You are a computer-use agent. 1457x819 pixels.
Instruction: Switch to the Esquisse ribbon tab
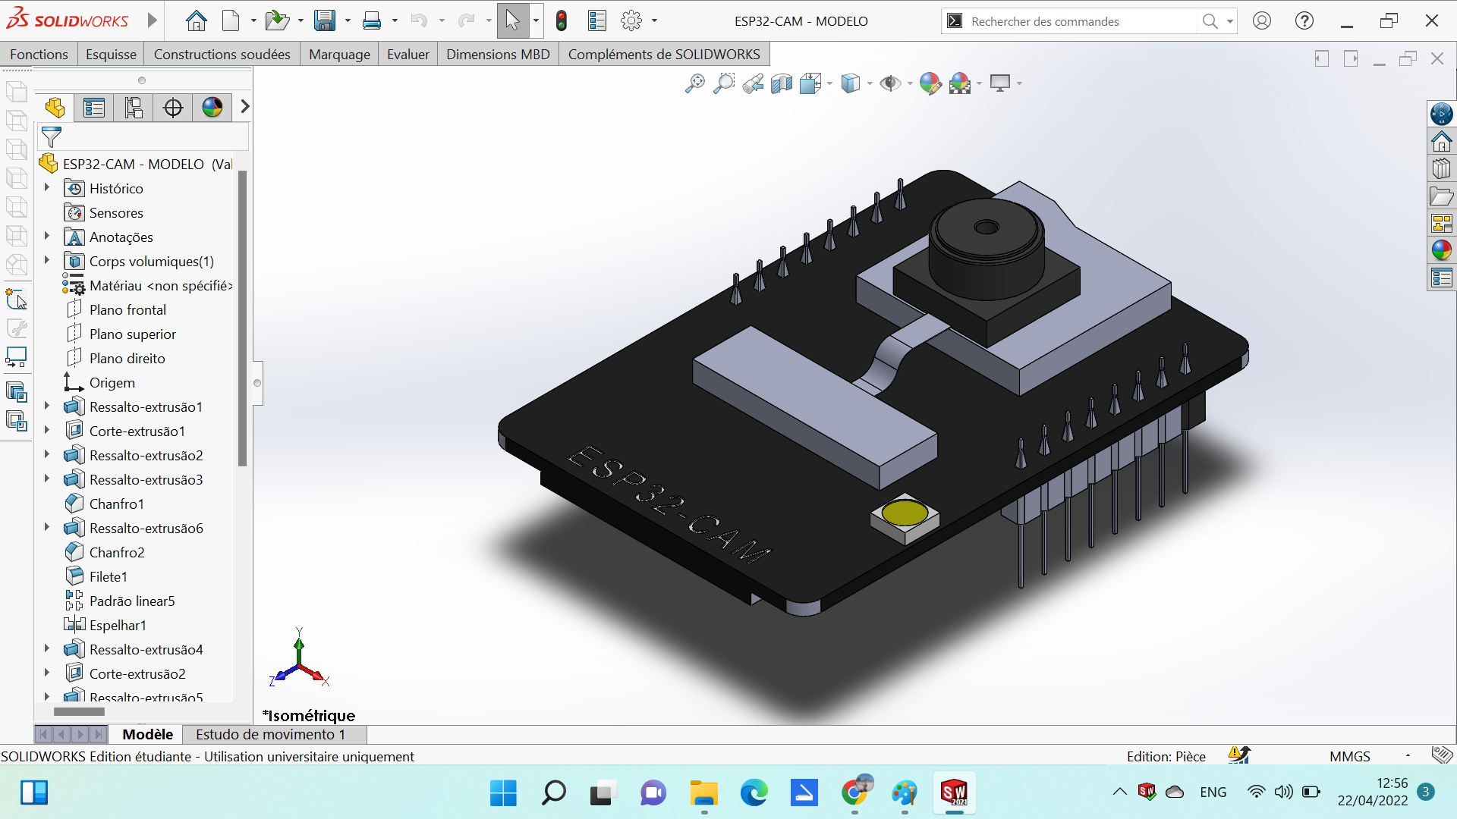point(111,54)
